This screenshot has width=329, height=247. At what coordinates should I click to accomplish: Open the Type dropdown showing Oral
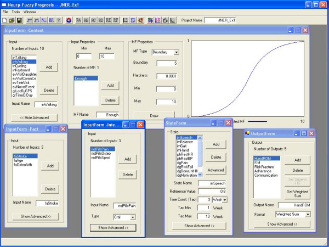(133, 217)
